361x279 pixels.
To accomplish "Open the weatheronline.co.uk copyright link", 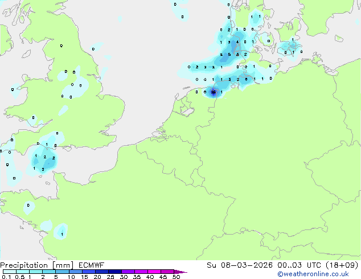I will [313, 274].
